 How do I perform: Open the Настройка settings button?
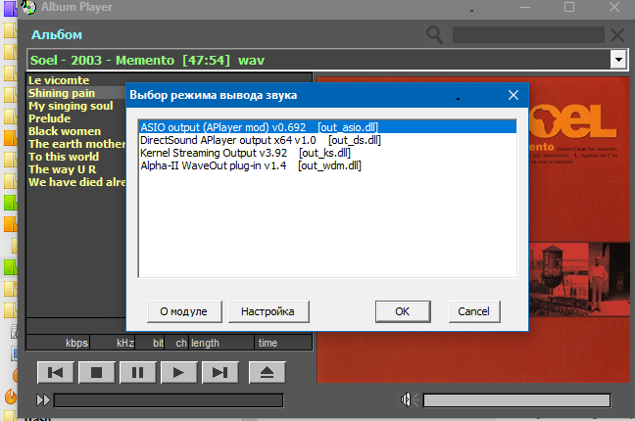pyautogui.click(x=269, y=311)
